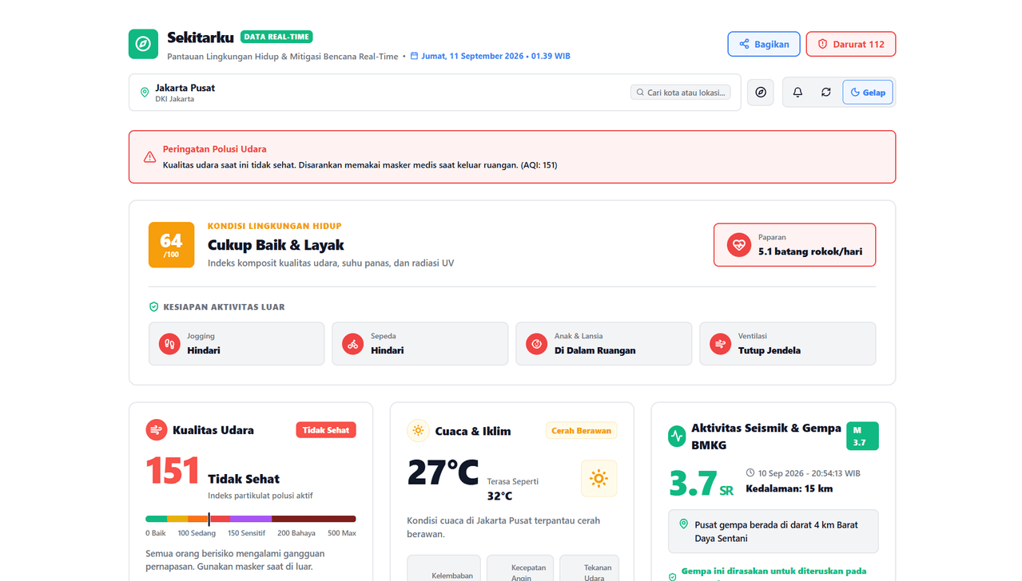Viewport: 1022px width, 581px height.
Task: Share the page with Bagikan button
Action: click(764, 44)
